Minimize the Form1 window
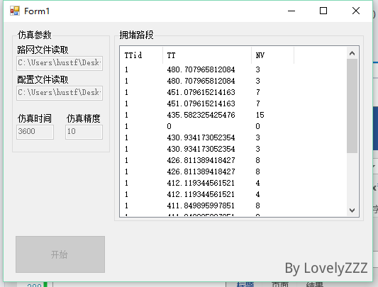 pos(291,11)
